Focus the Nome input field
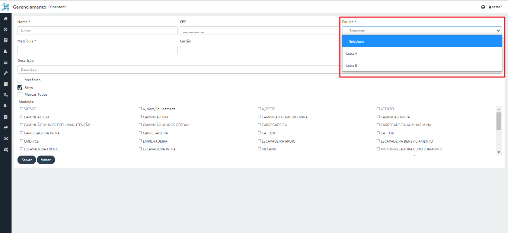 98,31
